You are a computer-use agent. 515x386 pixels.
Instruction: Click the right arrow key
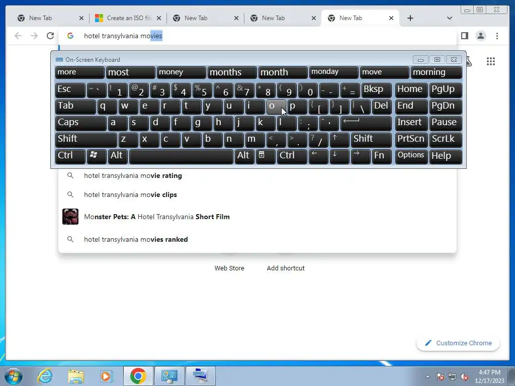coord(361,156)
